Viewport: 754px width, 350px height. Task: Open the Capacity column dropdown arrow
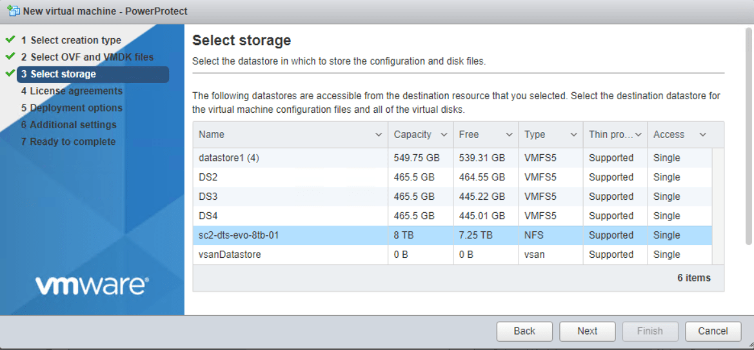(444, 135)
